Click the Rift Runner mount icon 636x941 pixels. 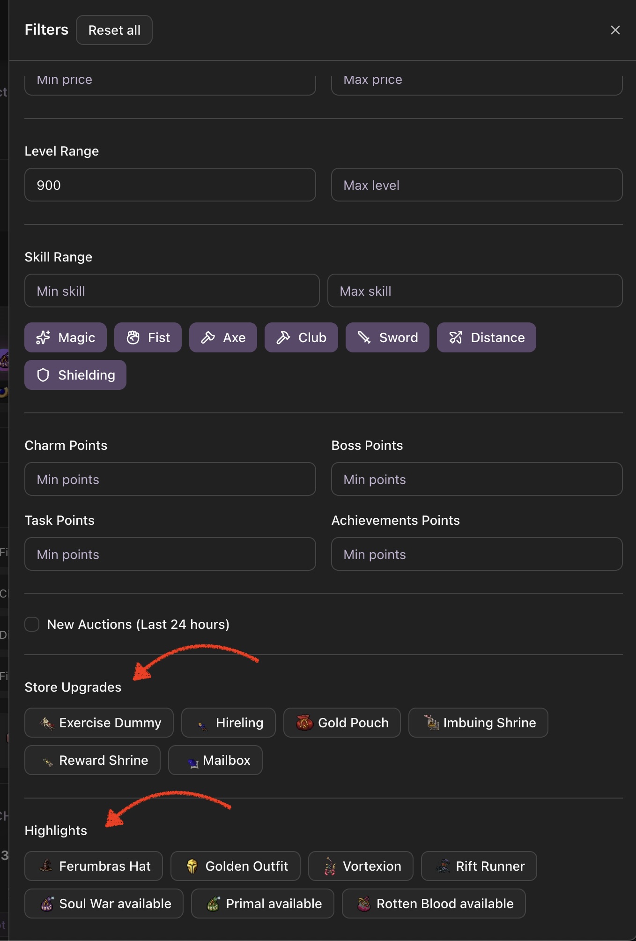(x=443, y=866)
